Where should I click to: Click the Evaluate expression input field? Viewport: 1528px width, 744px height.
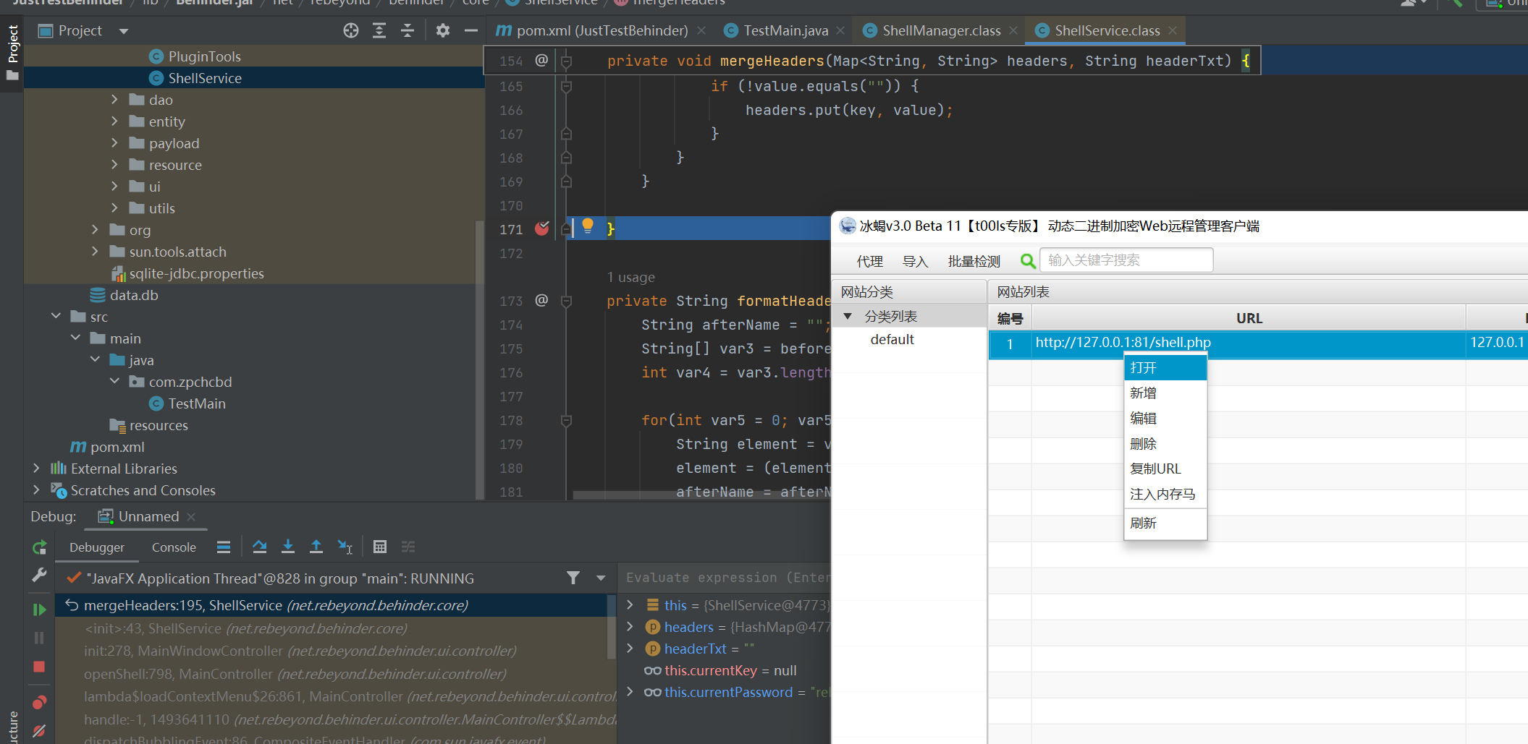[x=727, y=578]
